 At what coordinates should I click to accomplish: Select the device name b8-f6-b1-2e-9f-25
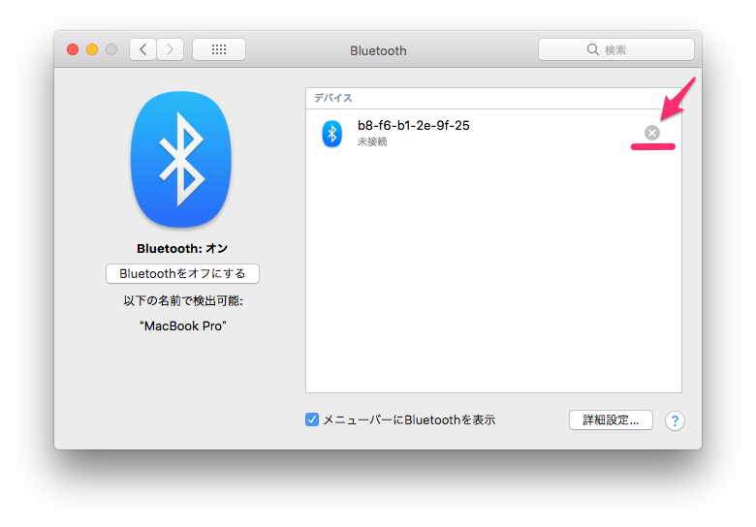[414, 125]
